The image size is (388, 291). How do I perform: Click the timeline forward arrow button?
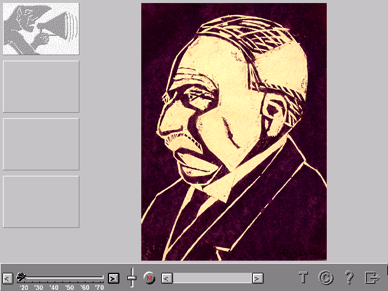(x=113, y=278)
